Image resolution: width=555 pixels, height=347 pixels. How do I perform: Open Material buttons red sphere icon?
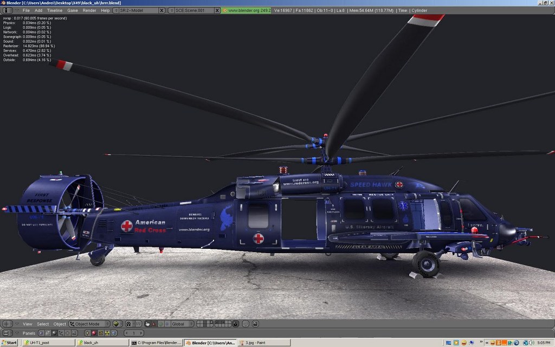[94, 333]
